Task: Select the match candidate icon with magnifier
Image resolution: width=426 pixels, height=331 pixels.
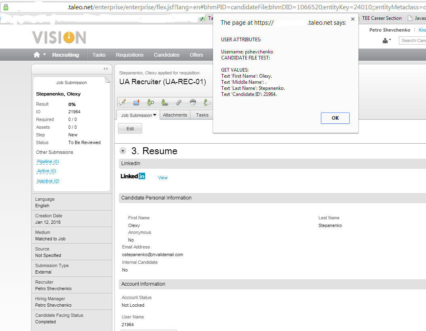Action: click(151, 102)
